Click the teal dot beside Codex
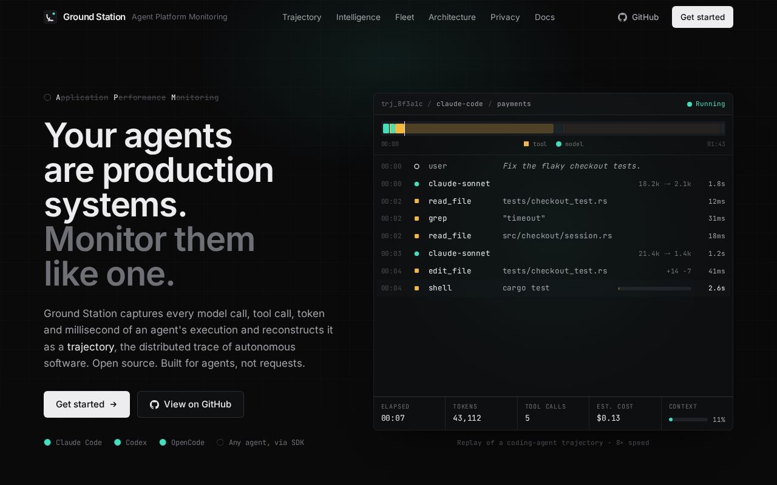 [117, 443]
